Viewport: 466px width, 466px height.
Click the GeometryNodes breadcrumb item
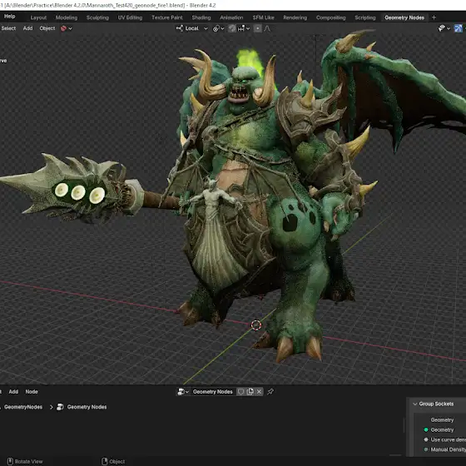[23, 407]
